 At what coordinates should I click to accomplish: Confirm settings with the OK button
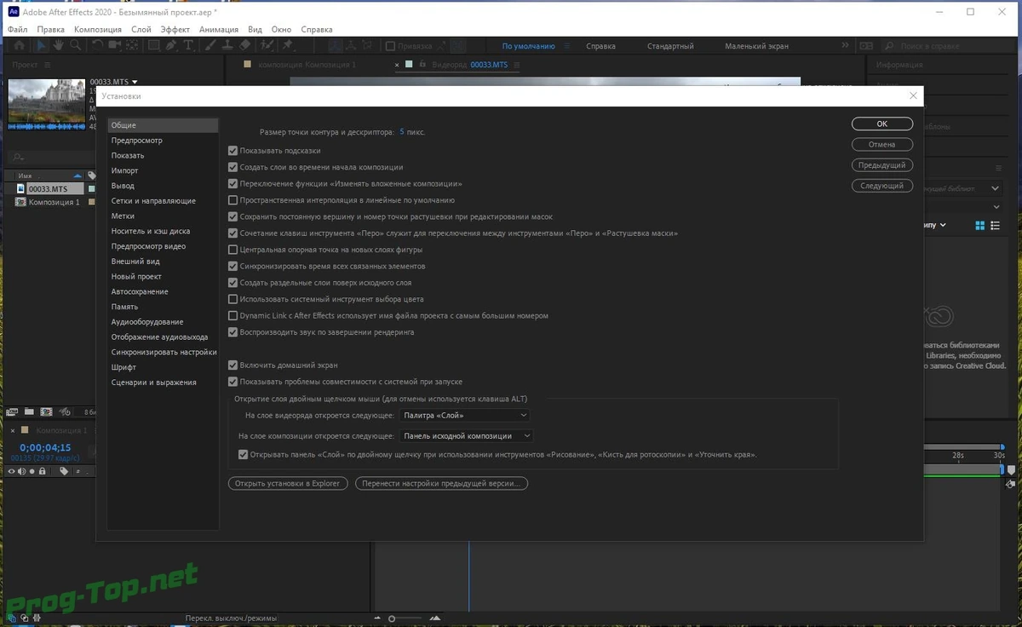coord(882,124)
